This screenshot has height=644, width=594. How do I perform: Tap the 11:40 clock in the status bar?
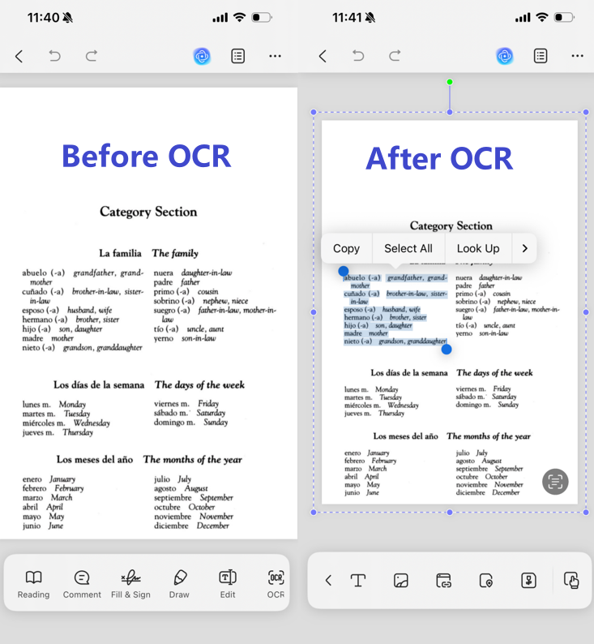(43, 18)
